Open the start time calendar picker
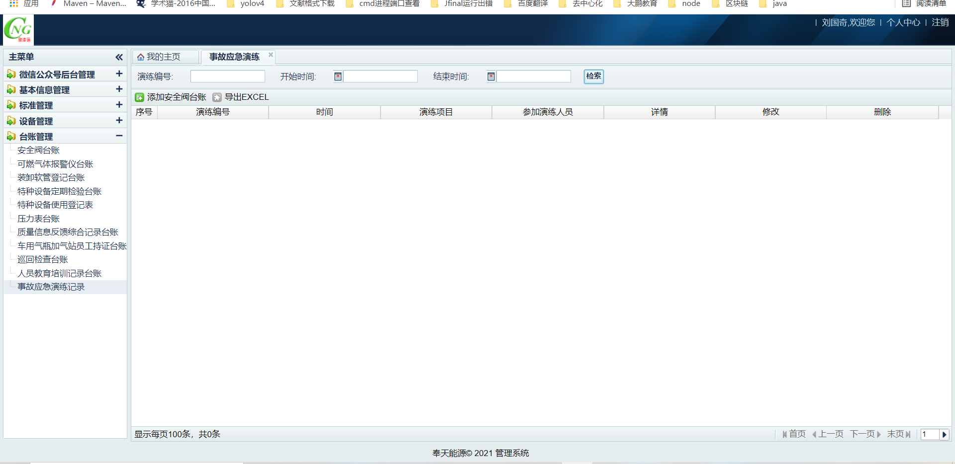955x464 pixels. 338,77
